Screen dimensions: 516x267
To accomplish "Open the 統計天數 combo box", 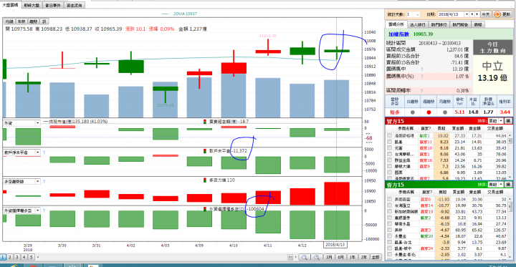I will click(414, 14).
